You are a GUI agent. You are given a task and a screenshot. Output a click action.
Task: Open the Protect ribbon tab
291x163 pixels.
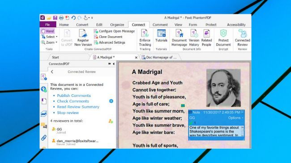(211, 25)
